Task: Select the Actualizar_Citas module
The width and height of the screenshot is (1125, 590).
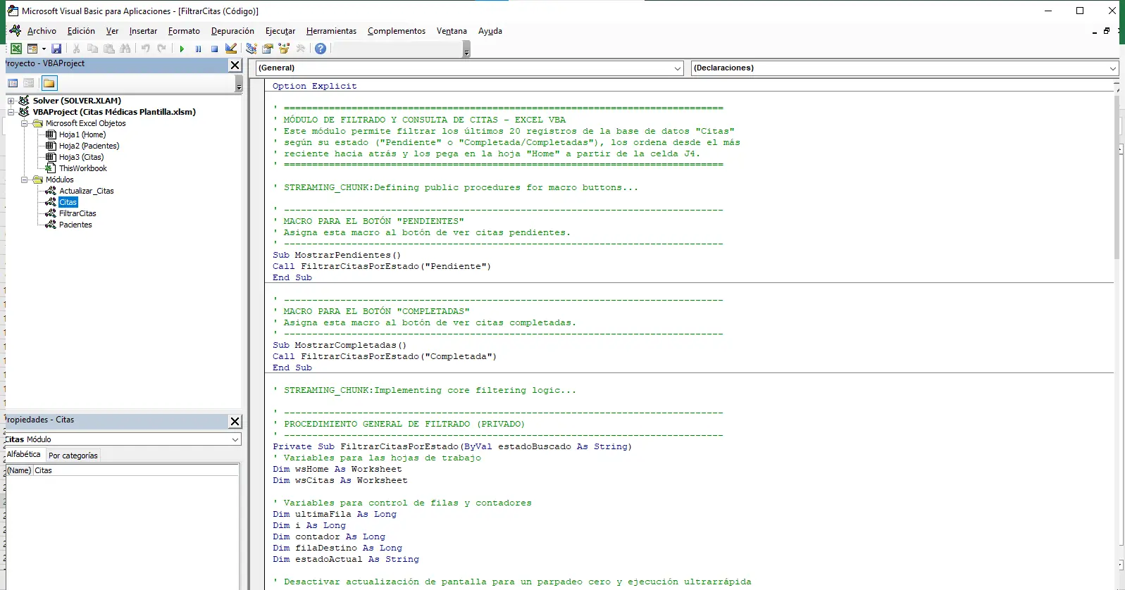Action: pyautogui.click(x=86, y=191)
